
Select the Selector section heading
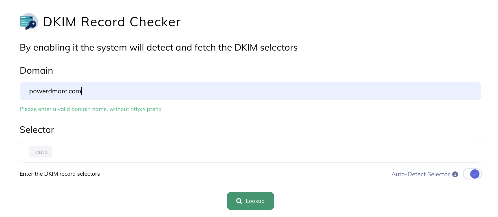pyautogui.click(x=37, y=130)
